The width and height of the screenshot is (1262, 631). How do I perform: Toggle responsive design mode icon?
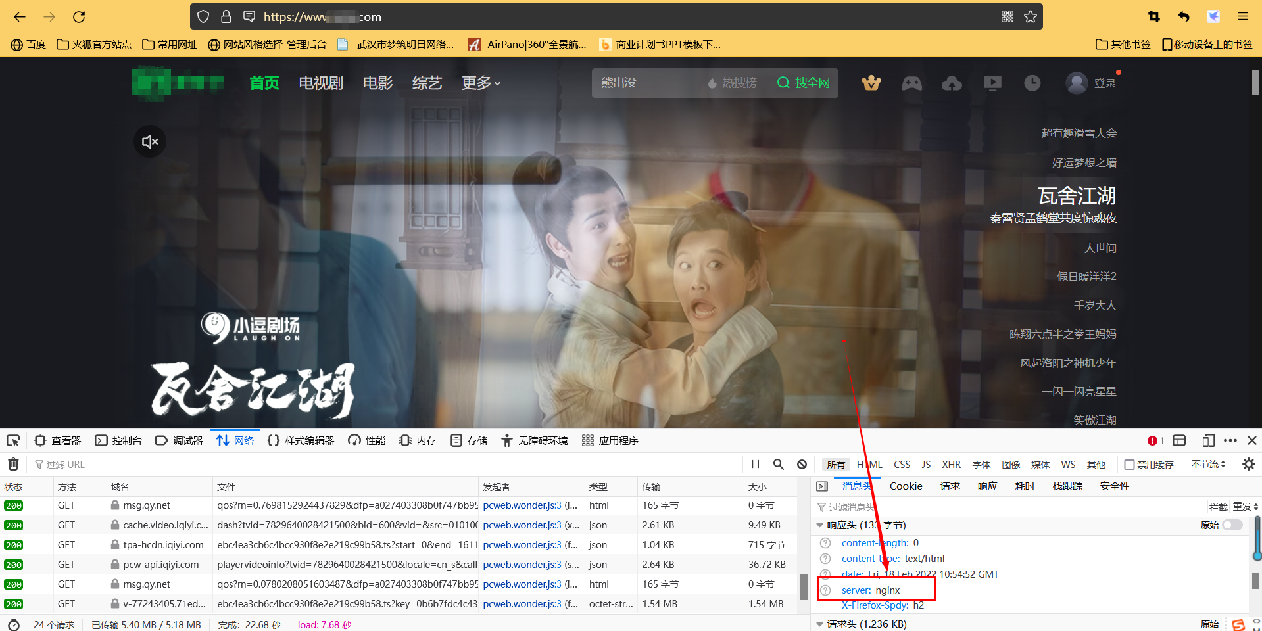[x=1209, y=440]
